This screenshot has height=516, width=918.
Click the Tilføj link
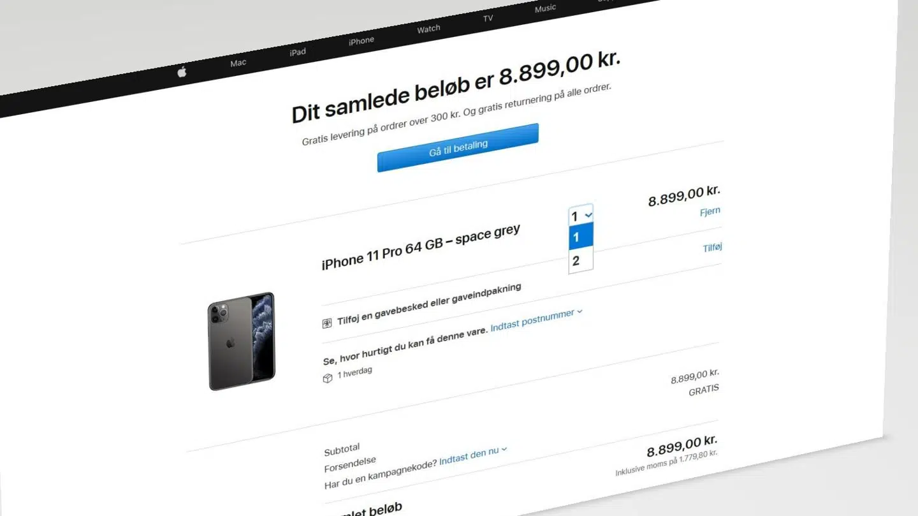click(x=712, y=247)
